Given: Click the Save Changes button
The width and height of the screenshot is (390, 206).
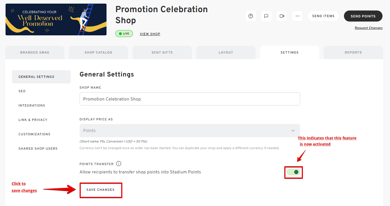Looking at the screenshot, I should tap(100, 190).
